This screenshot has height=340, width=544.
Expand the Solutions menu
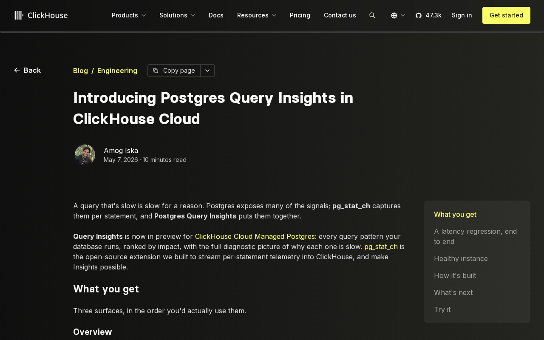click(177, 15)
